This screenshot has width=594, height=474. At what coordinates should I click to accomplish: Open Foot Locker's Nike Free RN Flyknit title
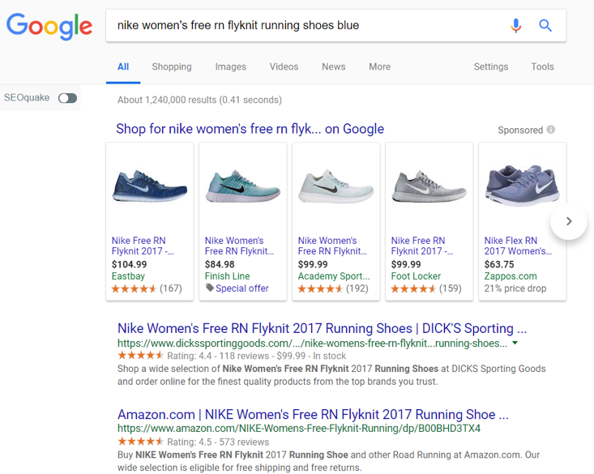pyautogui.click(x=422, y=246)
